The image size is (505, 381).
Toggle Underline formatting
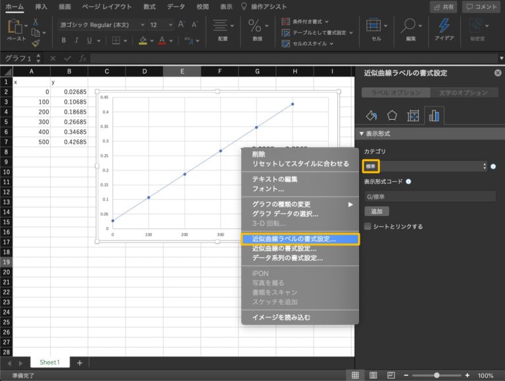(89, 41)
